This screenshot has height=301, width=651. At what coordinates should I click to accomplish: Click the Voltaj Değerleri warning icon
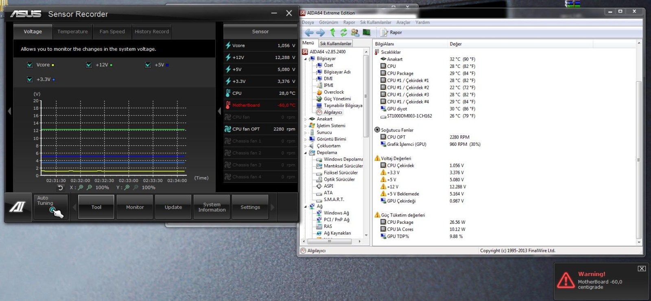coord(377,158)
